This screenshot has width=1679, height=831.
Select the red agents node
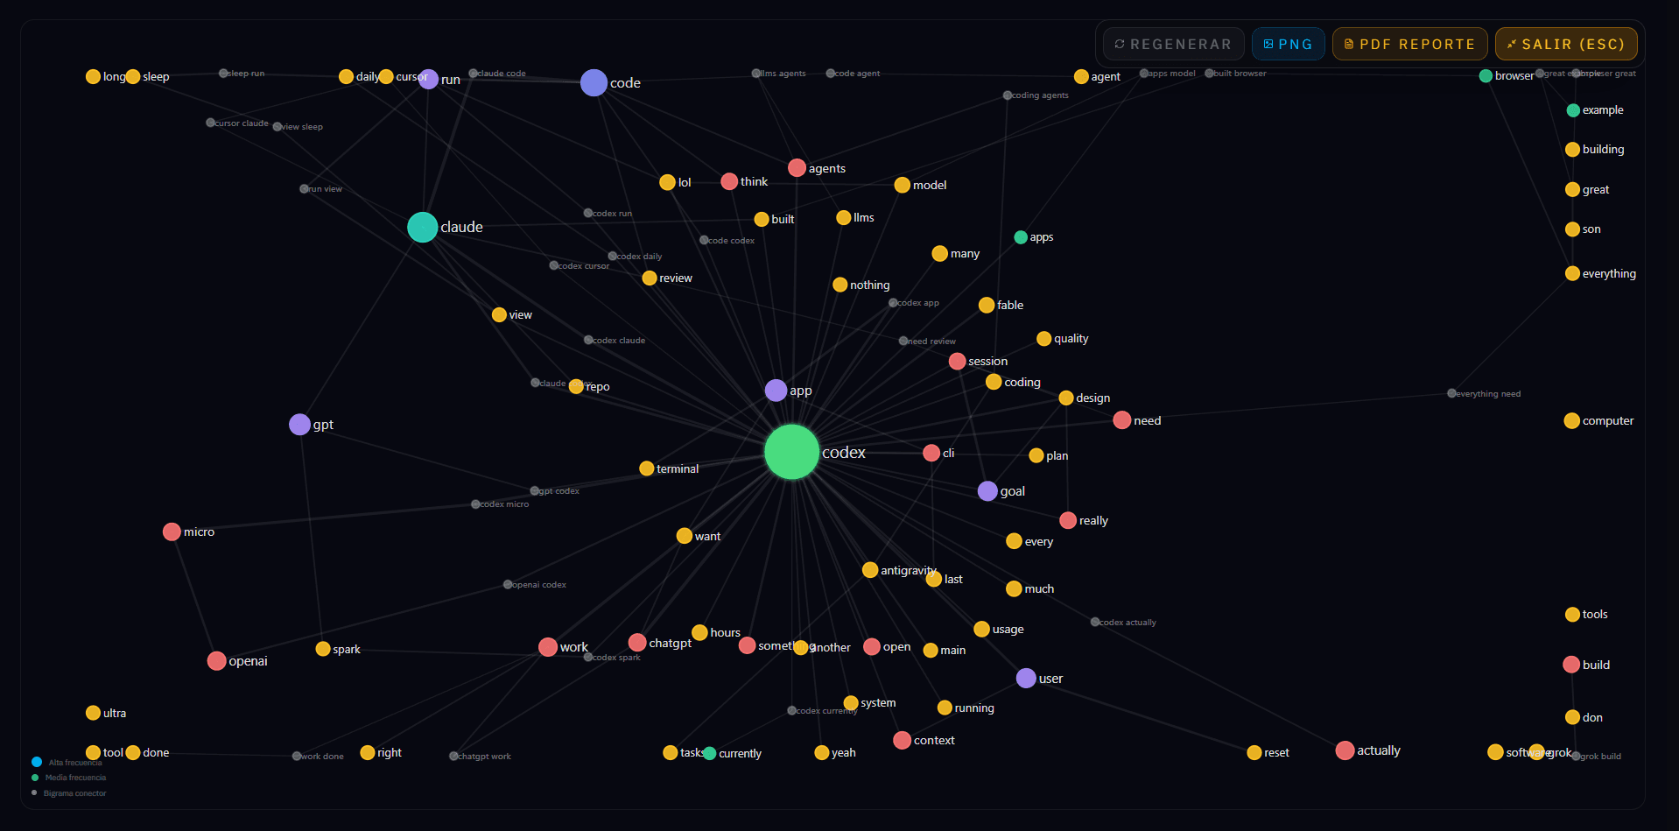pos(797,168)
